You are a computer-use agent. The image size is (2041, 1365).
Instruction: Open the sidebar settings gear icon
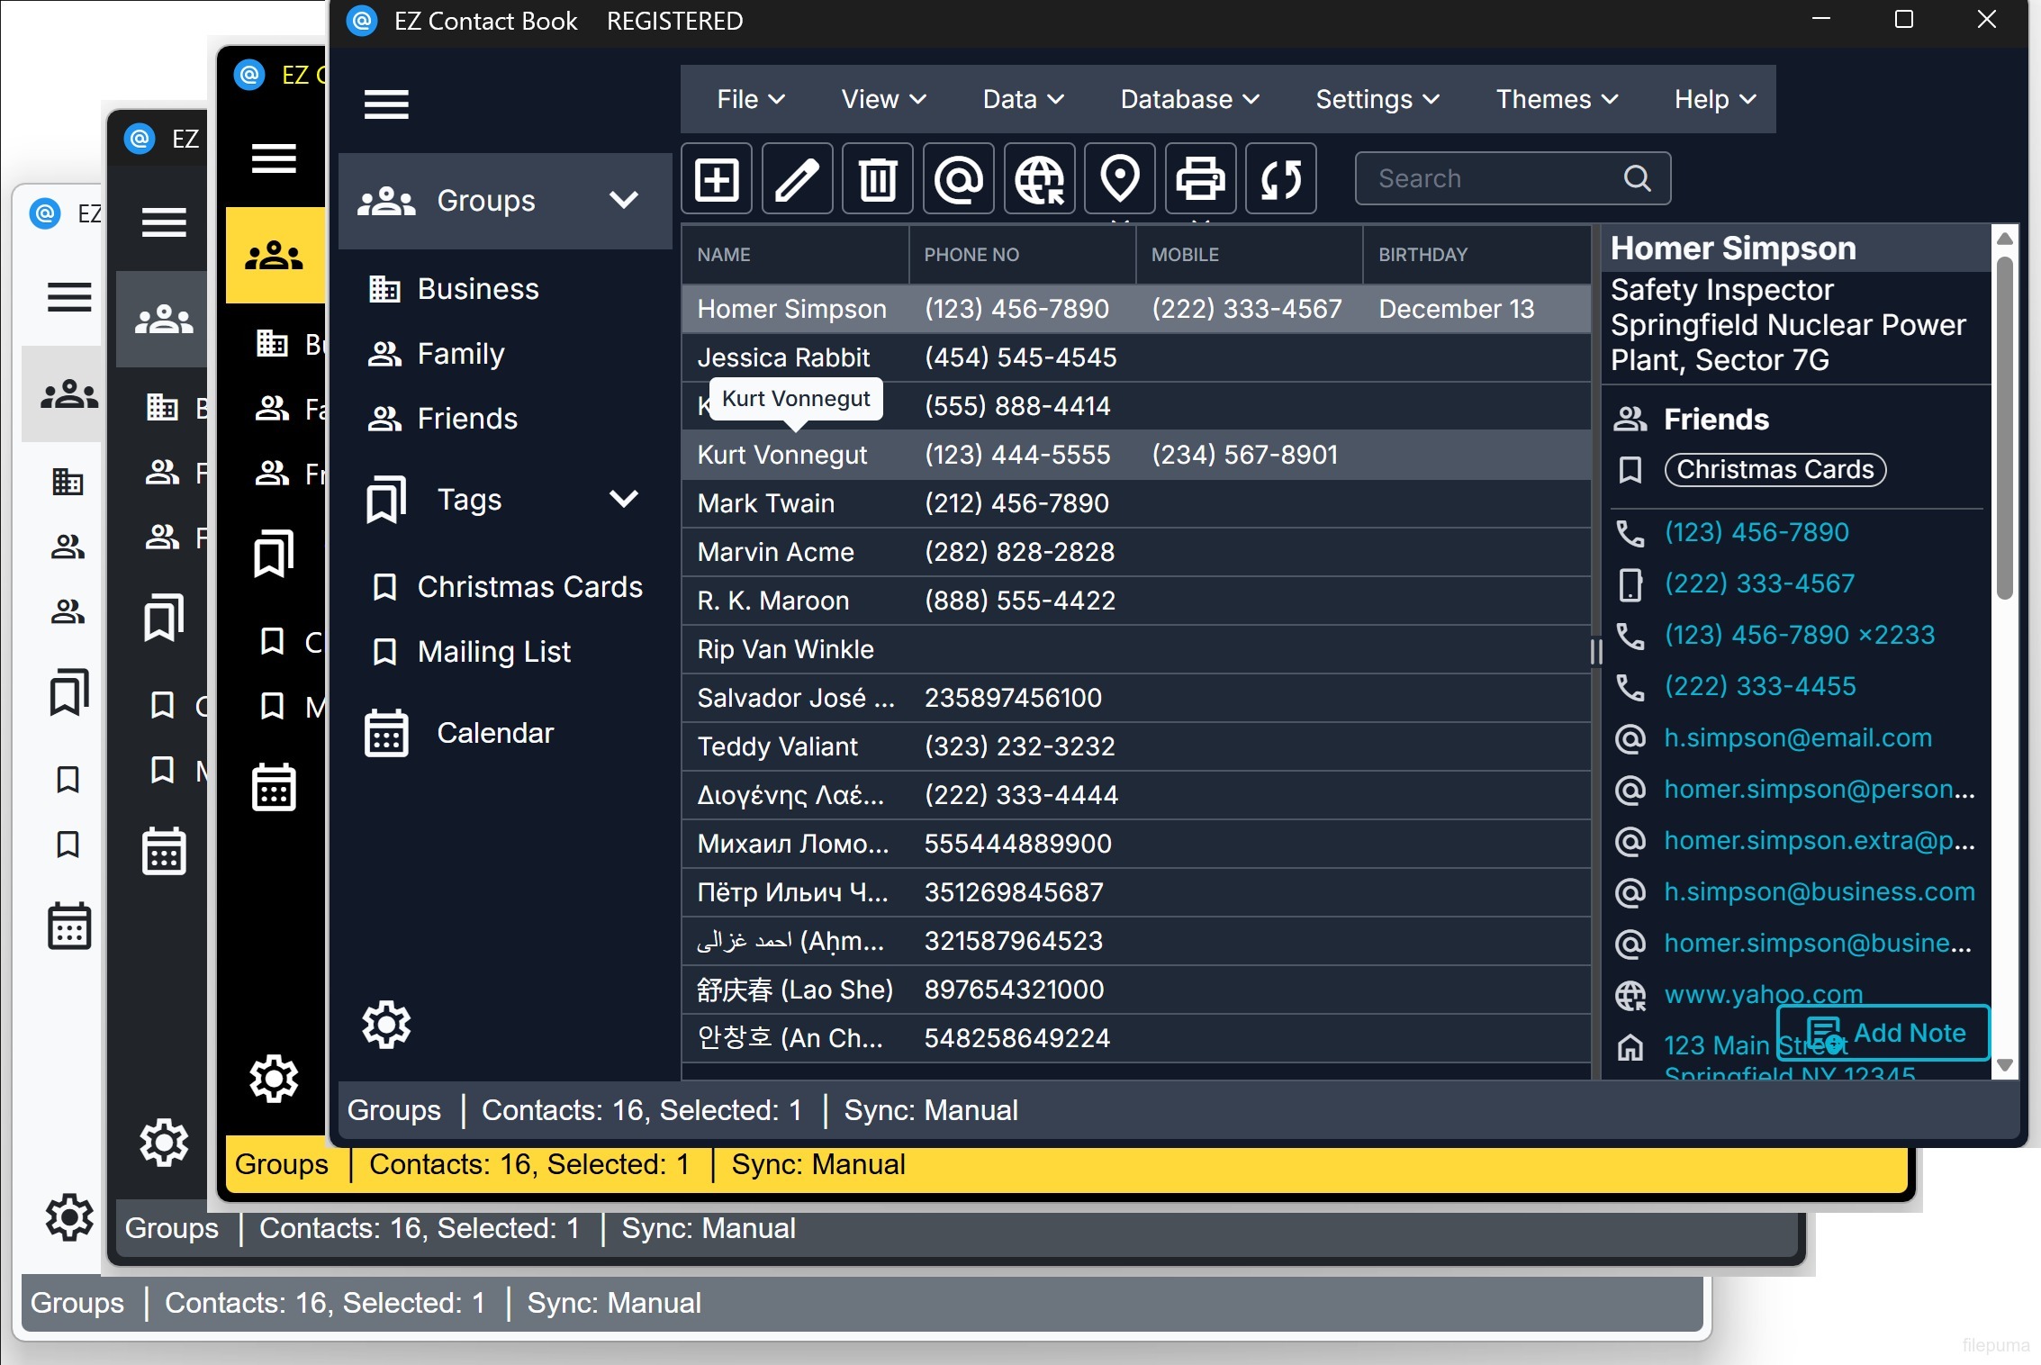(386, 1024)
